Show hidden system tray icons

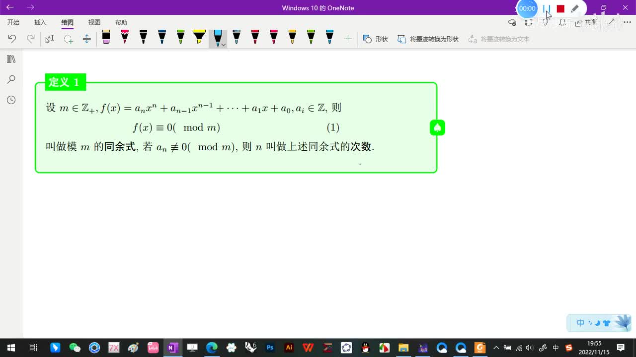[x=496, y=348]
